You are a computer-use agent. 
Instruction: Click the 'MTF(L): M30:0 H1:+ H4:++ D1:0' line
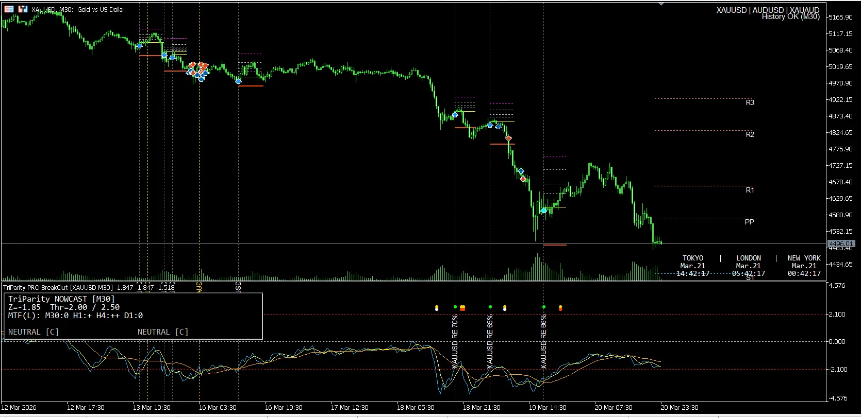76,316
